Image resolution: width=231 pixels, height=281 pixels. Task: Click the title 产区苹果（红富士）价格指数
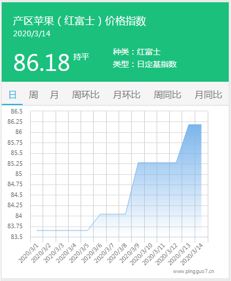[79, 21]
